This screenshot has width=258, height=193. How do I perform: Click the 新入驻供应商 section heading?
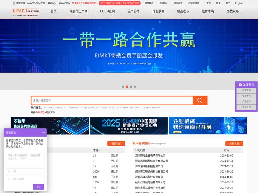coord(141,143)
